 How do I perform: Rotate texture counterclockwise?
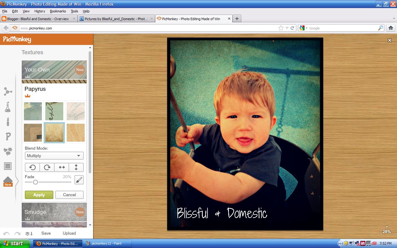32,167
